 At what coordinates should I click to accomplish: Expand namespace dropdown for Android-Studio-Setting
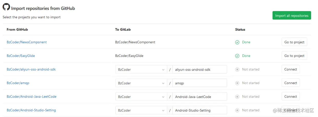point(141,110)
